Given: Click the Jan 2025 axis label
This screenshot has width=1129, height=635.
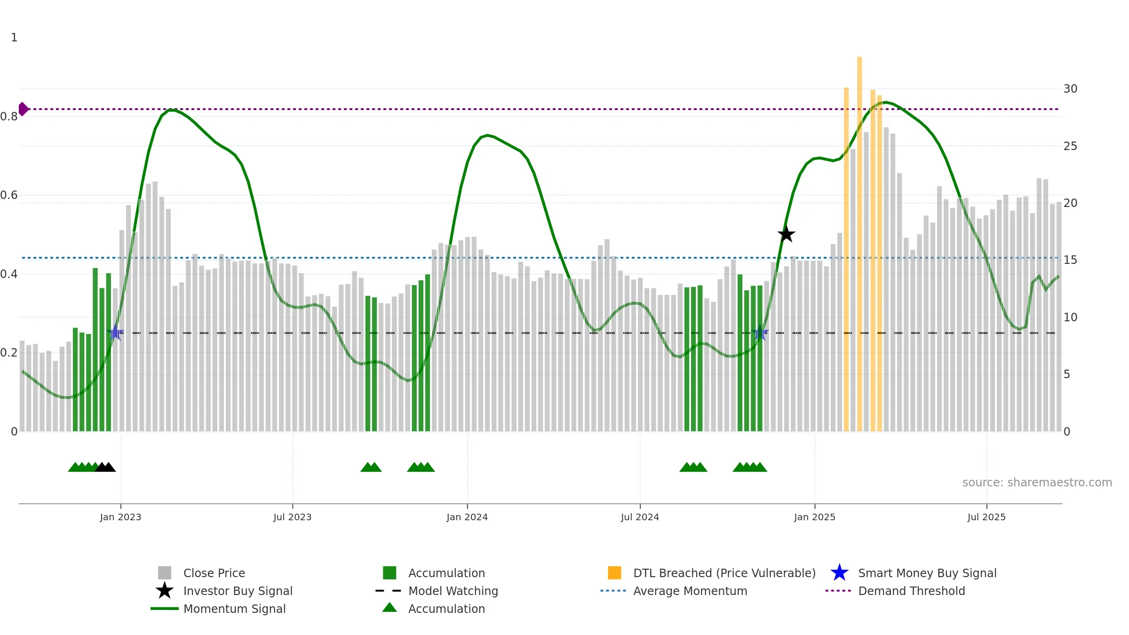Looking at the screenshot, I should tap(815, 517).
